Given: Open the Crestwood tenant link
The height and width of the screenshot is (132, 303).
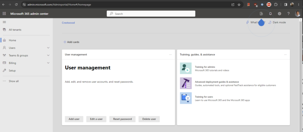Looking at the screenshot, I should point(68,23).
